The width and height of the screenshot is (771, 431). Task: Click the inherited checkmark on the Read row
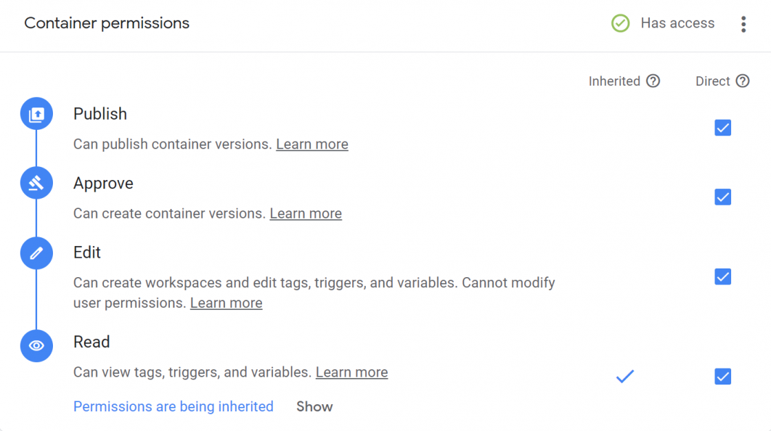click(624, 377)
